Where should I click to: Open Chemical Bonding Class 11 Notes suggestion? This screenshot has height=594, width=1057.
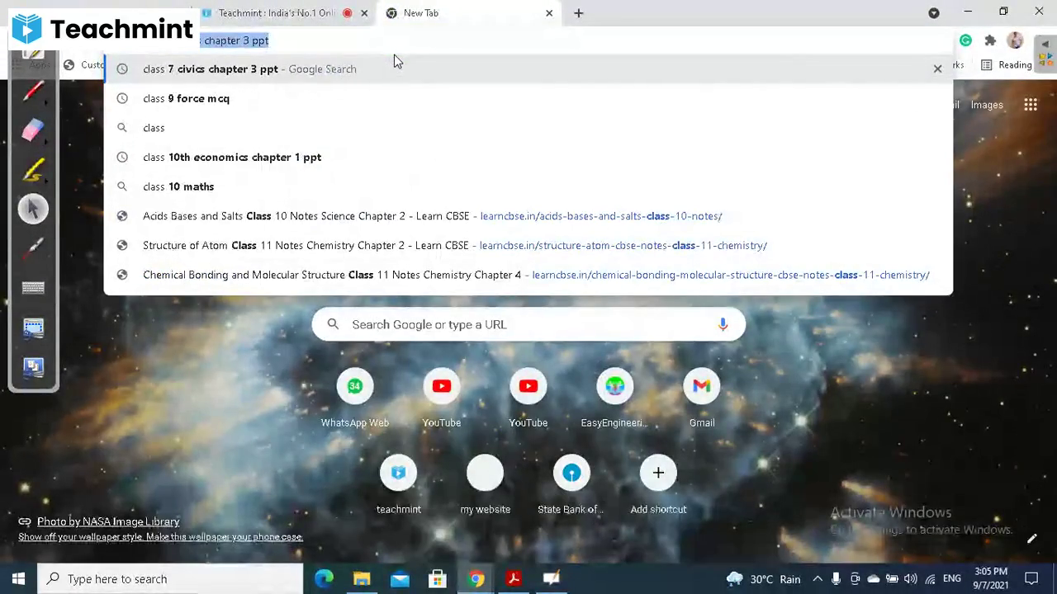click(528, 275)
